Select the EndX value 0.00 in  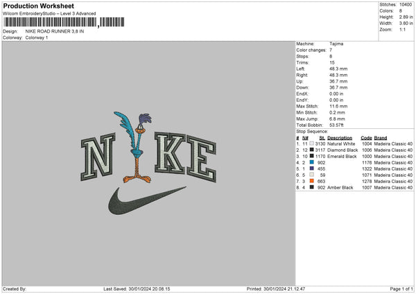pyautogui.click(x=336, y=94)
